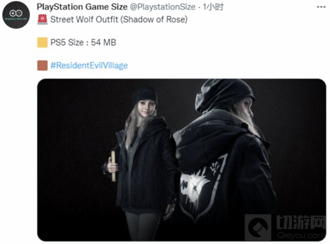The height and width of the screenshot is (244, 330).
Task: Open the three-dot more options menu
Action: click(321, 7)
